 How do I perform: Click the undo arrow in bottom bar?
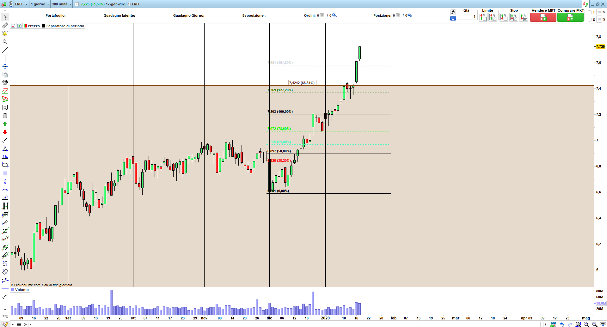(x=562, y=324)
